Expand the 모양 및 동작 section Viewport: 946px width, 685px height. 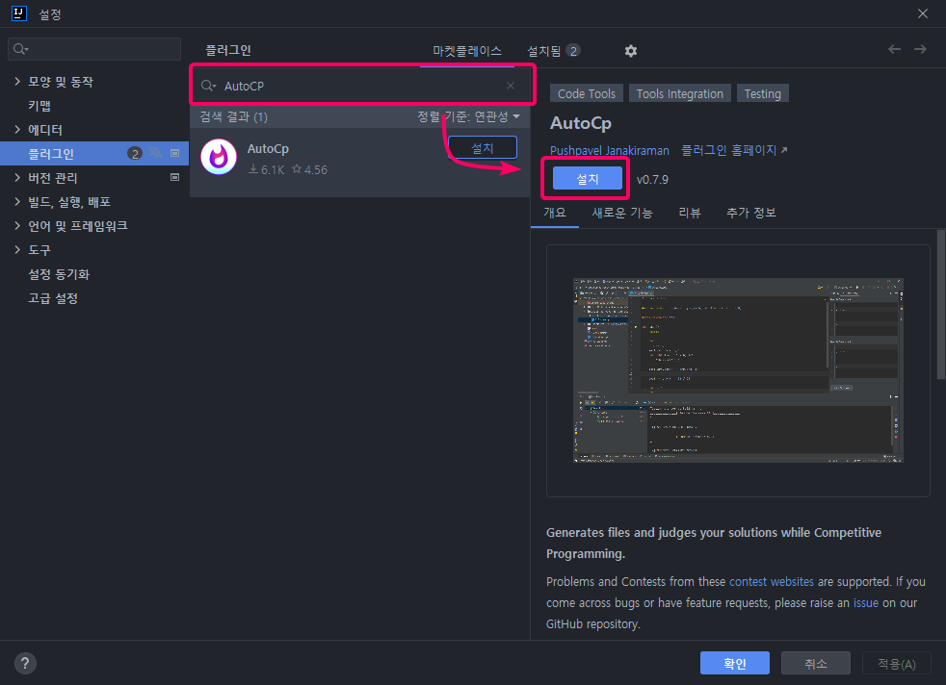[17, 82]
